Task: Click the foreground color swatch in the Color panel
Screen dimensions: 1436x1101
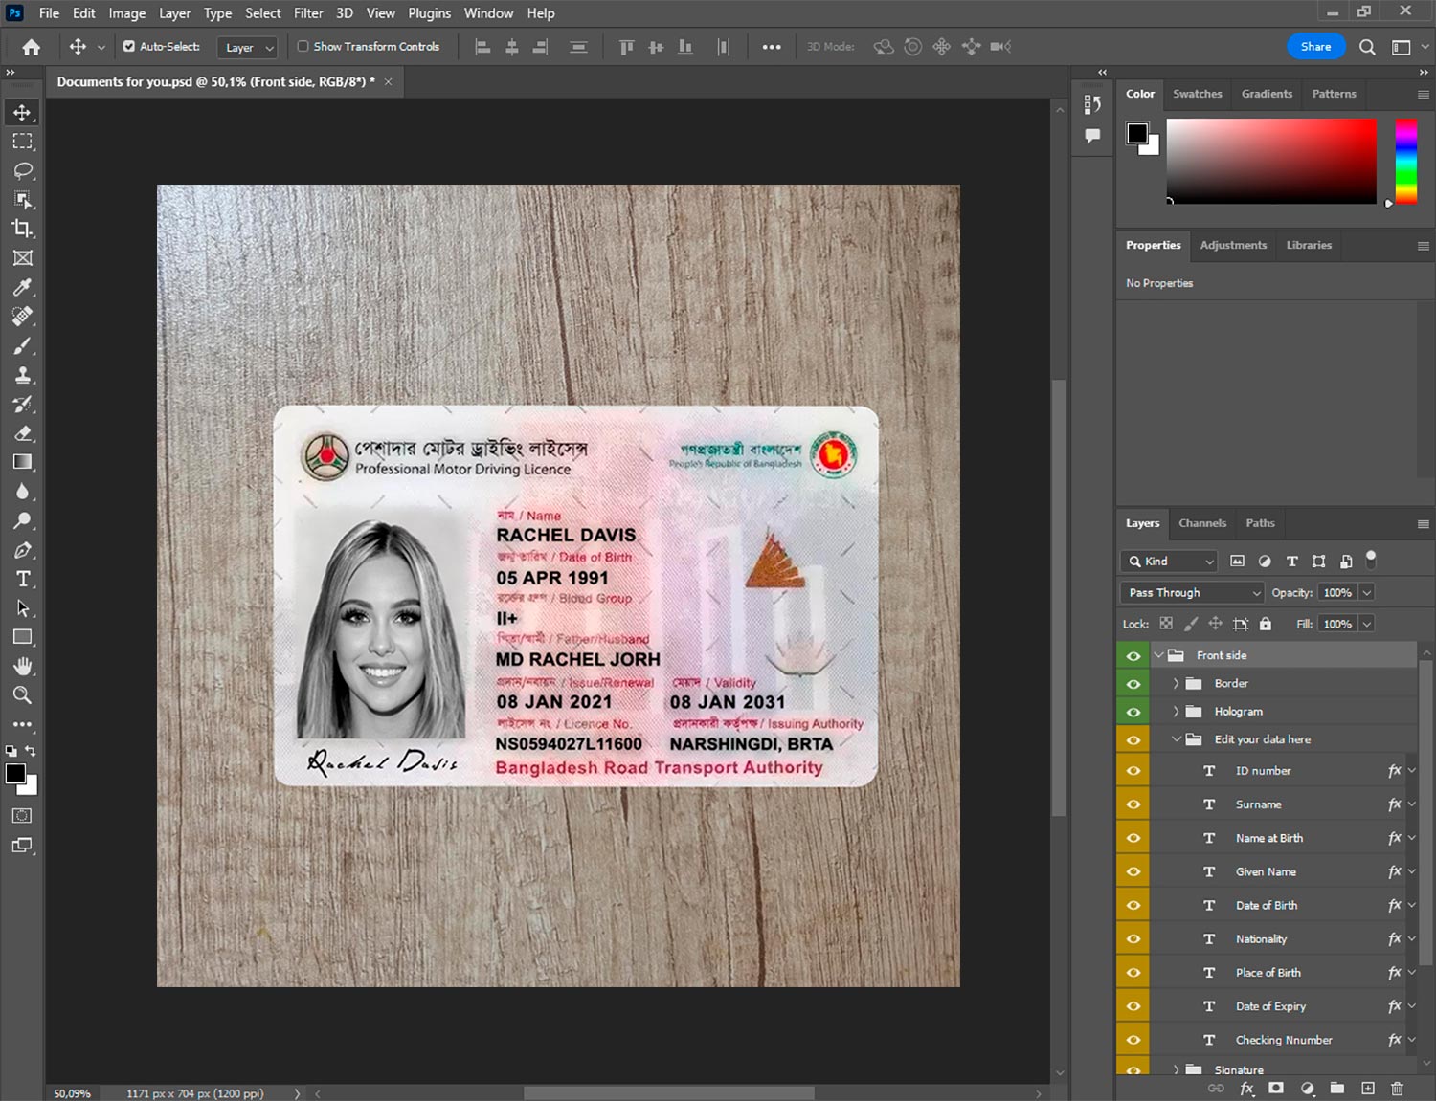Action: click(1137, 133)
